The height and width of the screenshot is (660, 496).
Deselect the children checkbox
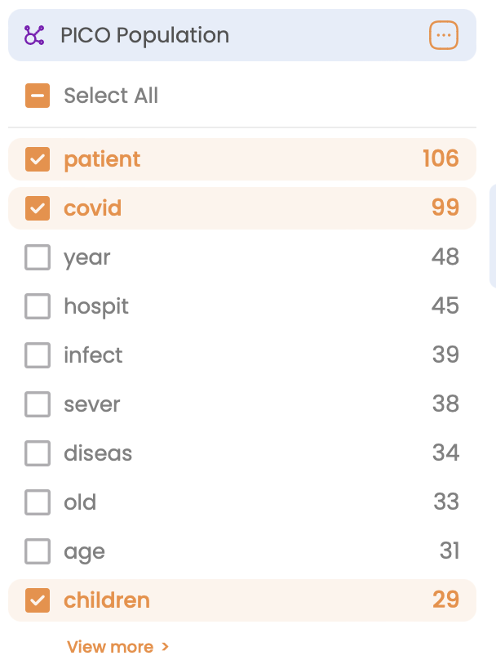coord(38,600)
